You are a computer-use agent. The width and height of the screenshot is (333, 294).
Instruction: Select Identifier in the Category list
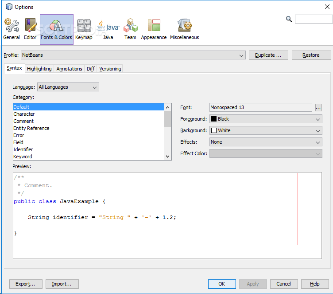pyautogui.click(x=89, y=149)
